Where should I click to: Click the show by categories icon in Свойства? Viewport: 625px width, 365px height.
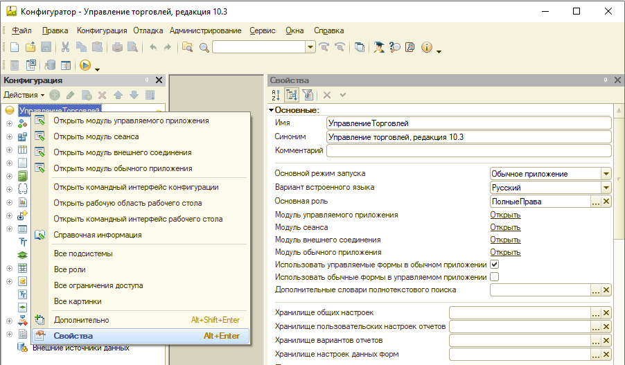click(x=292, y=95)
